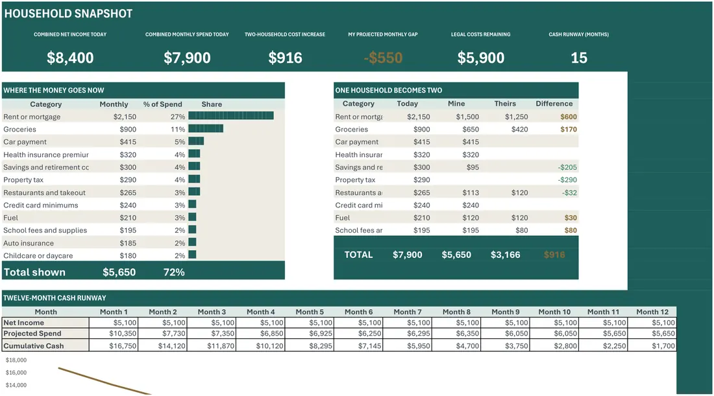Select the HOUSEHOLD SNAPSHOT title
The image size is (714, 396).
68,14
